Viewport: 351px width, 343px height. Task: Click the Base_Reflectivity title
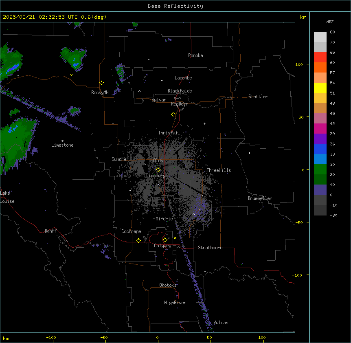pos(175,6)
